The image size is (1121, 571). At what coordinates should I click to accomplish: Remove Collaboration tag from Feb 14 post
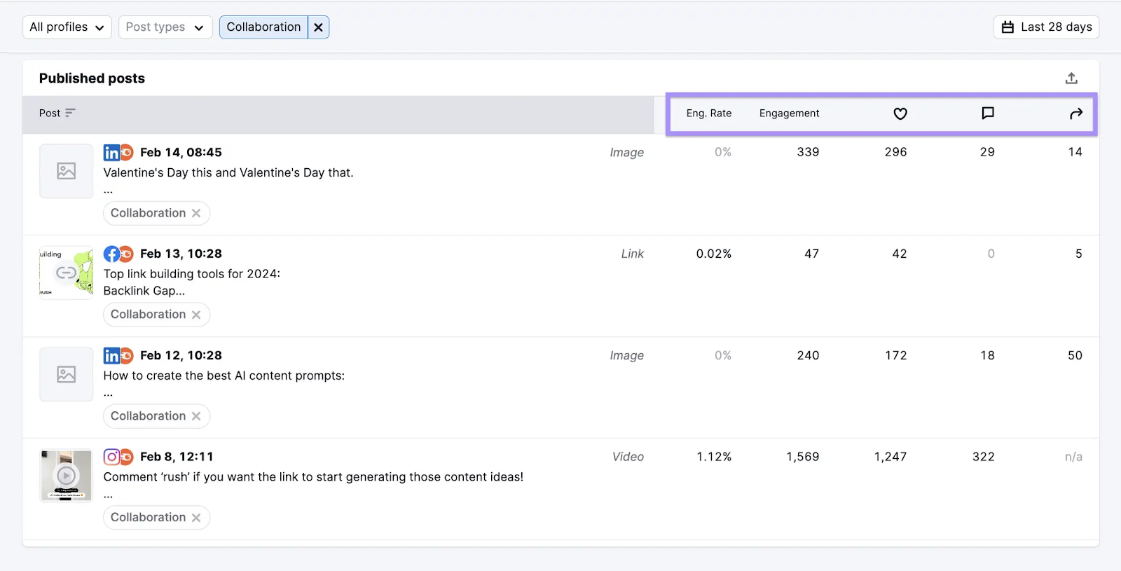tap(196, 213)
